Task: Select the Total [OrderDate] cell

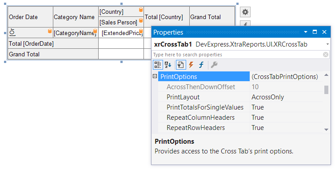Action: (53, 43)
